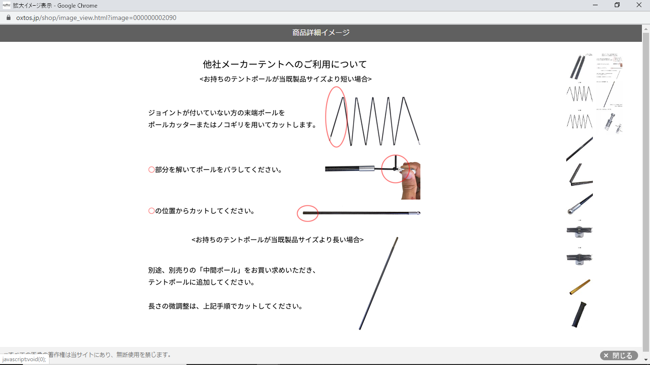Select the plain diagonal black pole thumbnail
This screenshot has height=365, width=650.
pos(579,149)
